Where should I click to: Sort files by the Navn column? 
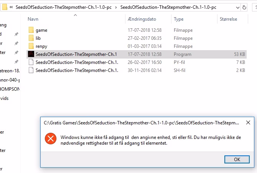[33, 19]
